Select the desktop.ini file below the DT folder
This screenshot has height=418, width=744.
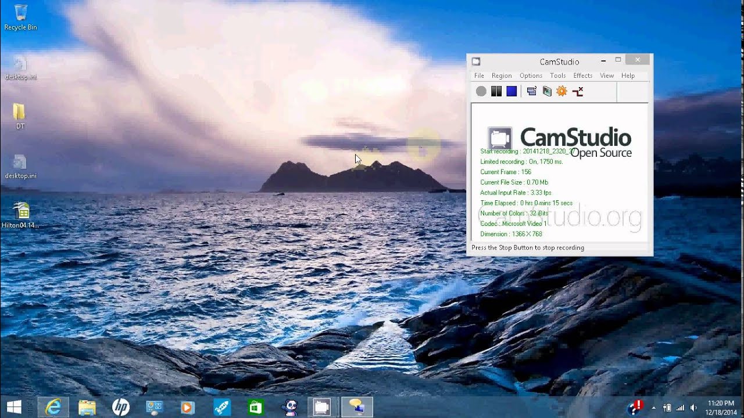20,167
